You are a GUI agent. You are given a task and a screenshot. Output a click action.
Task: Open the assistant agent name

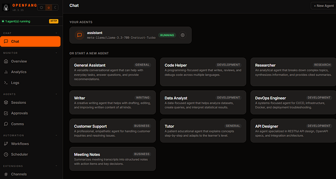point(95,33)
